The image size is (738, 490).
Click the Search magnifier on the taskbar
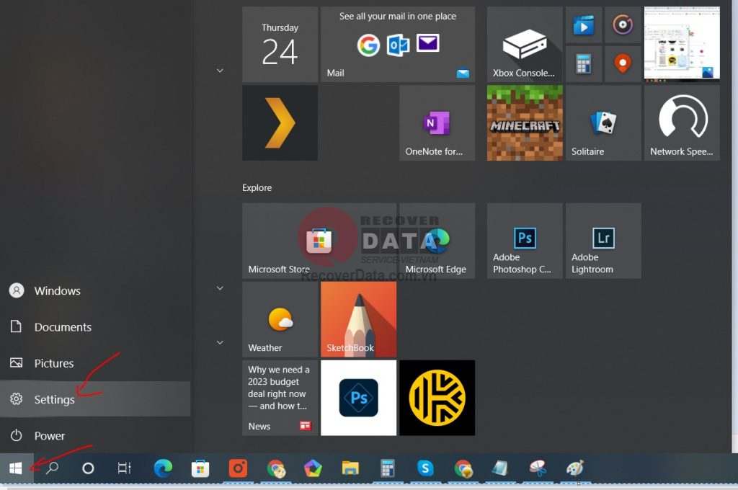[x=51, y=468]
